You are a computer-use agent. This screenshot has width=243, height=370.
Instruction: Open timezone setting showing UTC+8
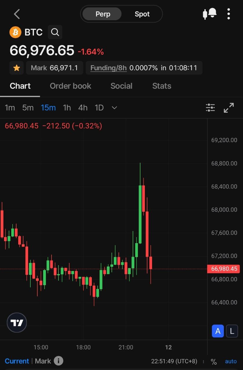coord(174,361)
